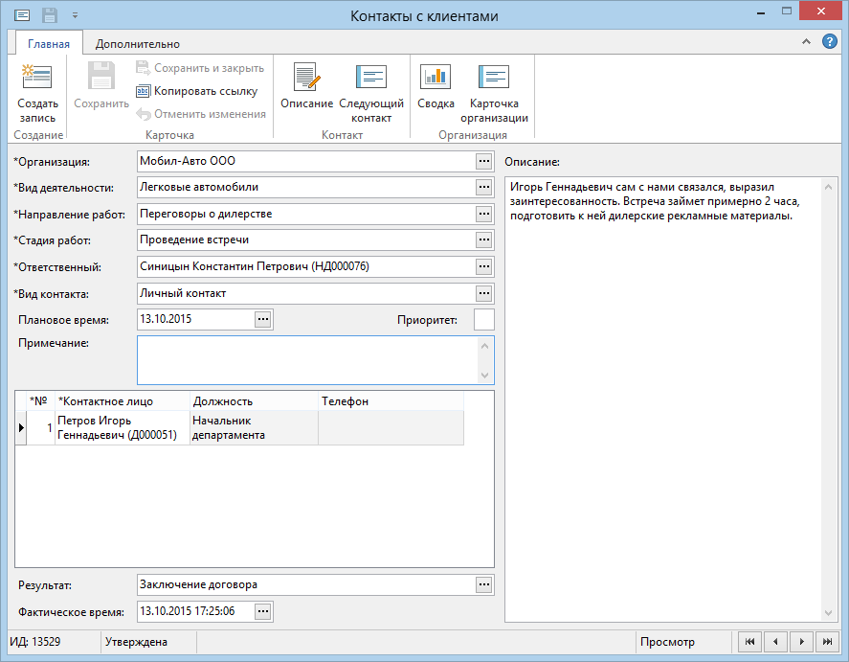
Task: Open date picker for Фактическое время
Action: pyautogui.click(x=263, y=611)
